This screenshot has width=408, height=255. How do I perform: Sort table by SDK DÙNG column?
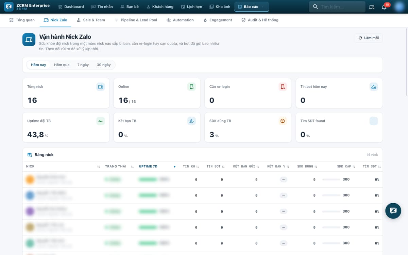(x=307, y=167)
